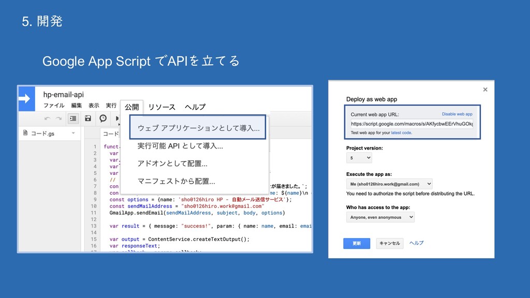Image resolution: width=530 pixels, height=298 pixels.
Task: Open the Project version dropdown
Action: pos(359,158)
